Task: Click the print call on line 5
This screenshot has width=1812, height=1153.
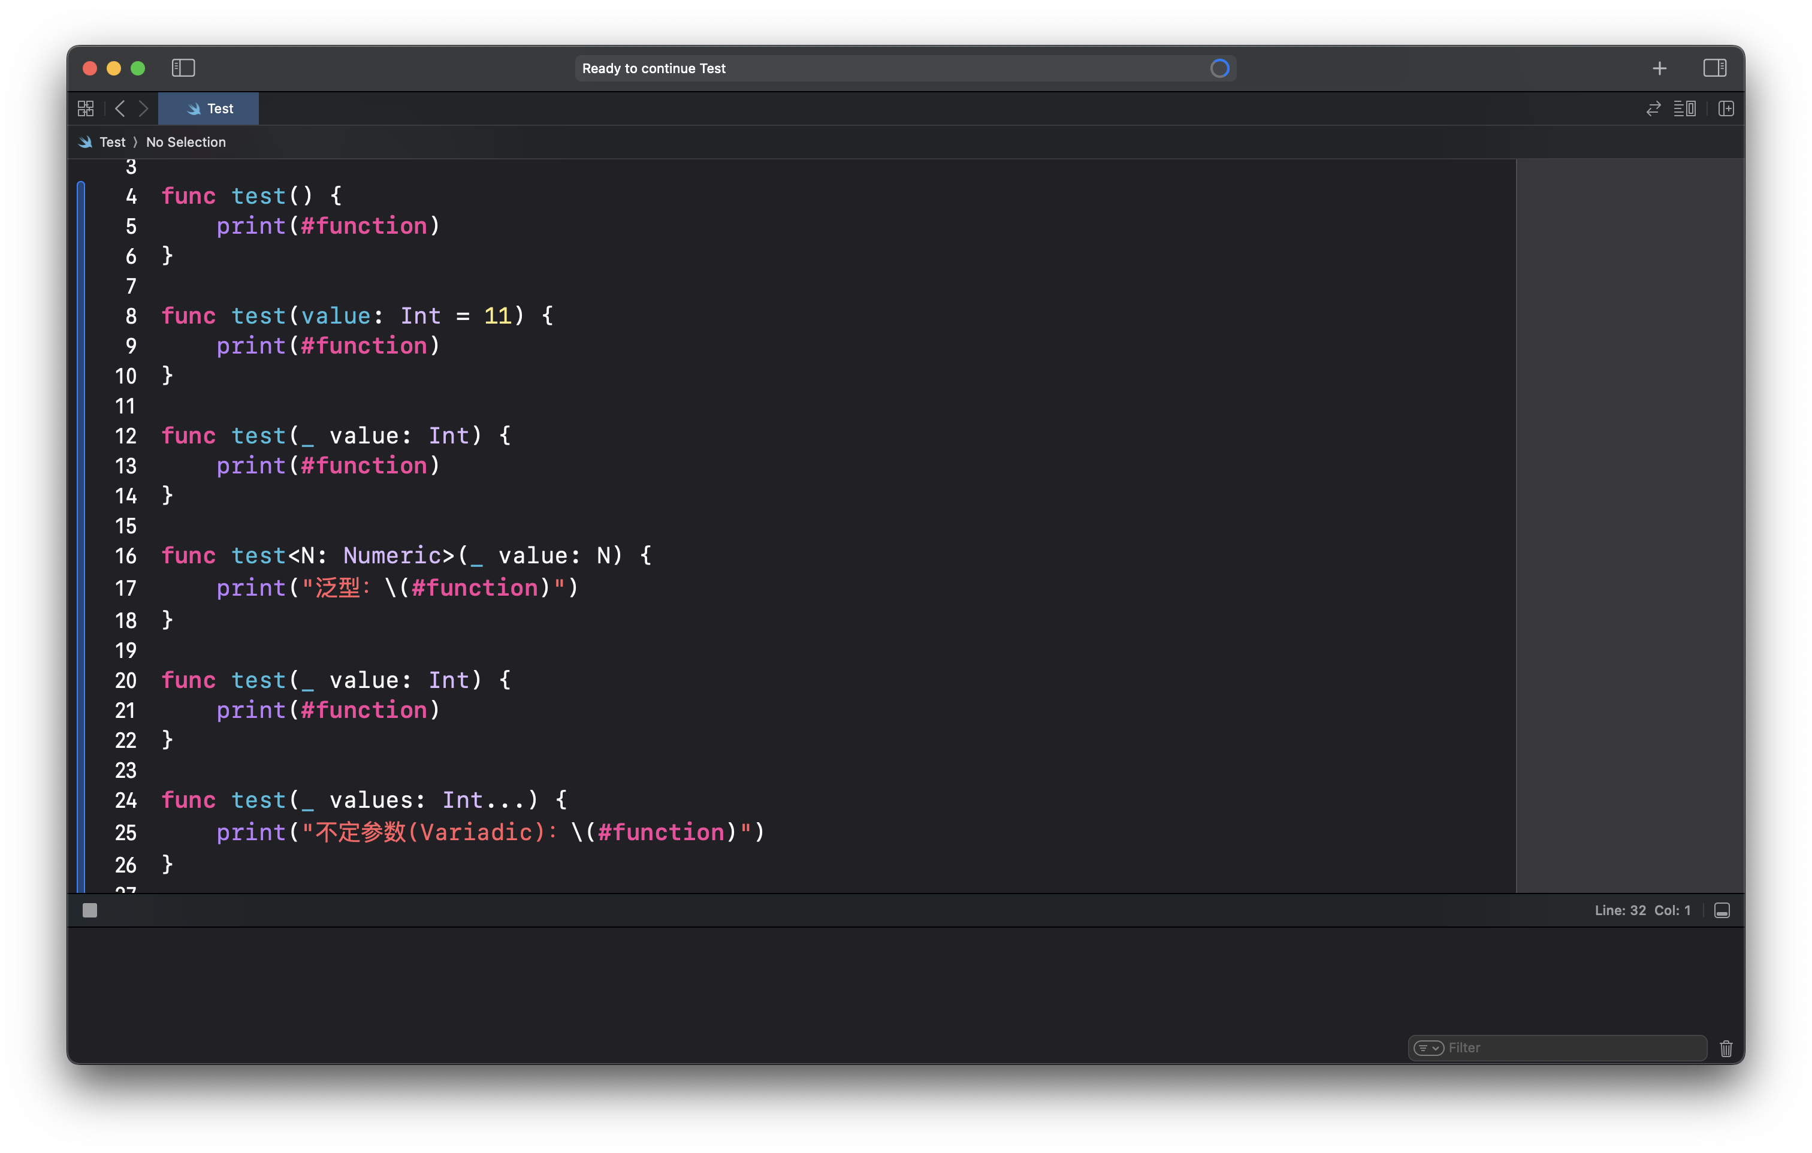Action: [250, 227]
